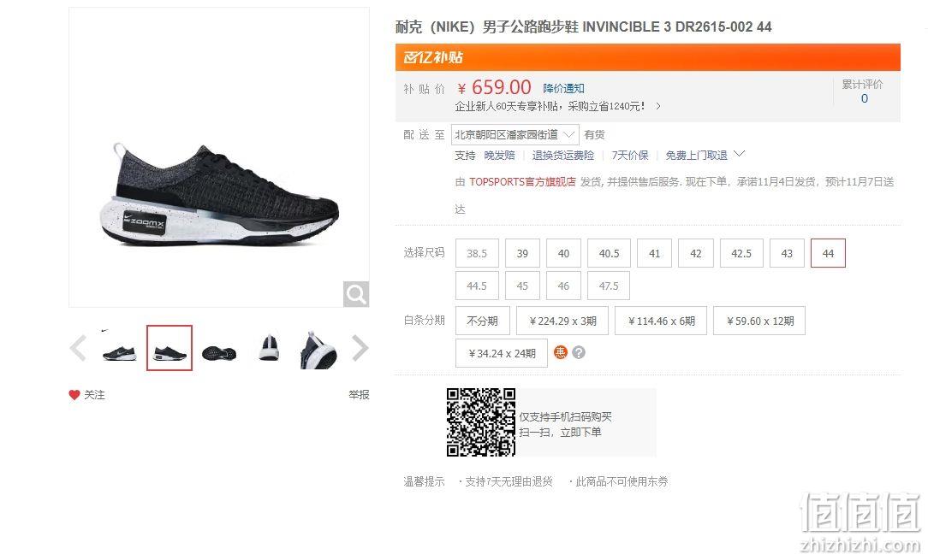The image size is (928, 560).
Task: Open the question mark help icon
Action: [x=579, y=352]
